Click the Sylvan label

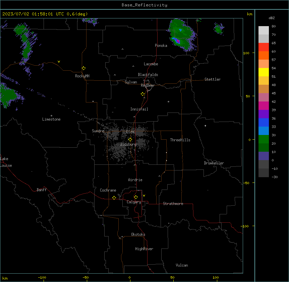(131, 82)
